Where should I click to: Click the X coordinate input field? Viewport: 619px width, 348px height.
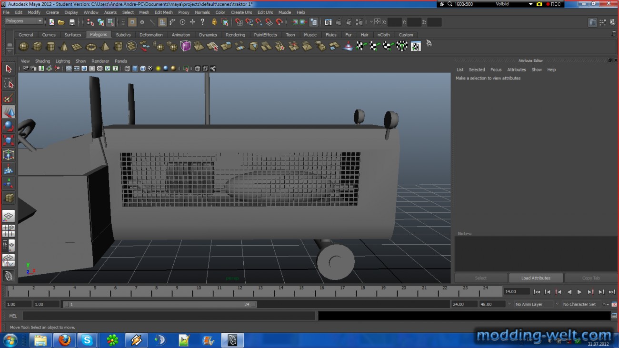coord(394,22)
